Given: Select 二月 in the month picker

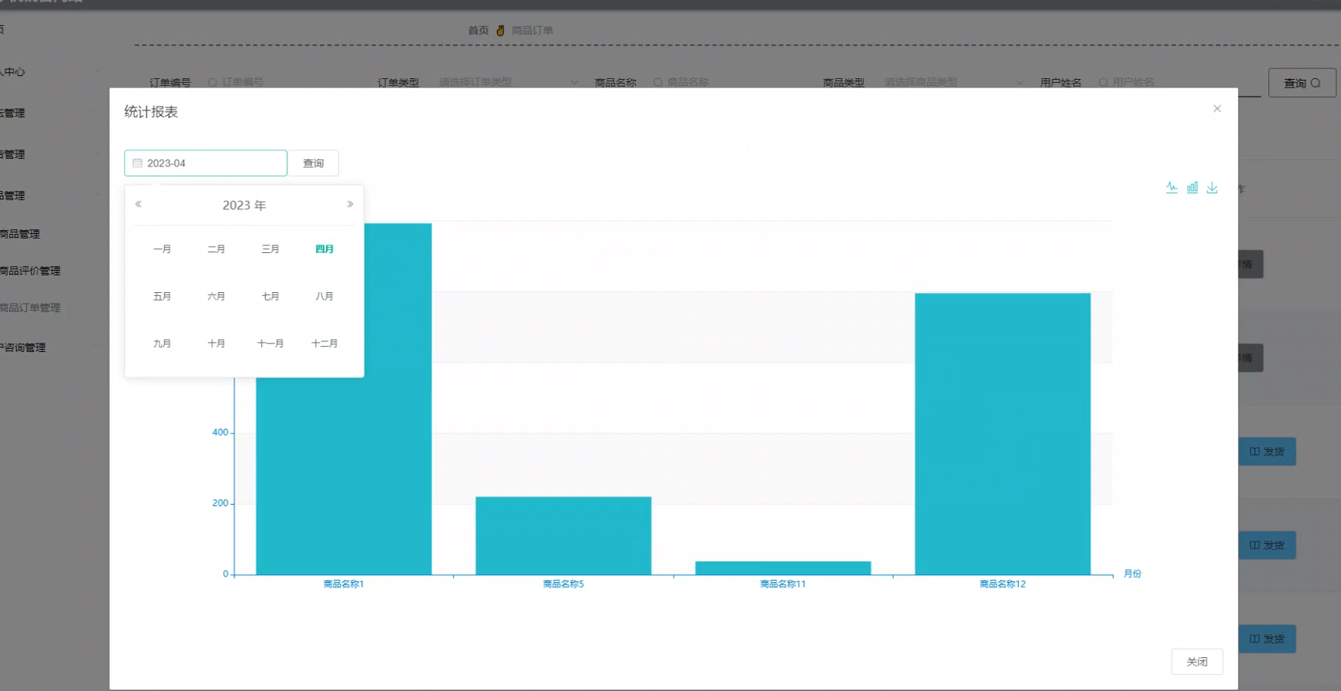Looking at the screenshot, I should click(x=216, y=249).
